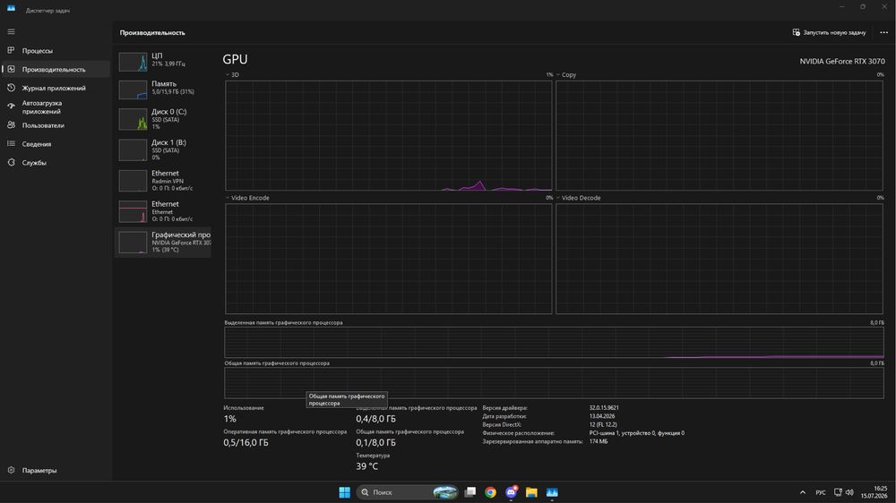The image size is (896, 503).
Task: Open the Video Decode engine dropdown
Action: coord(578,198)
